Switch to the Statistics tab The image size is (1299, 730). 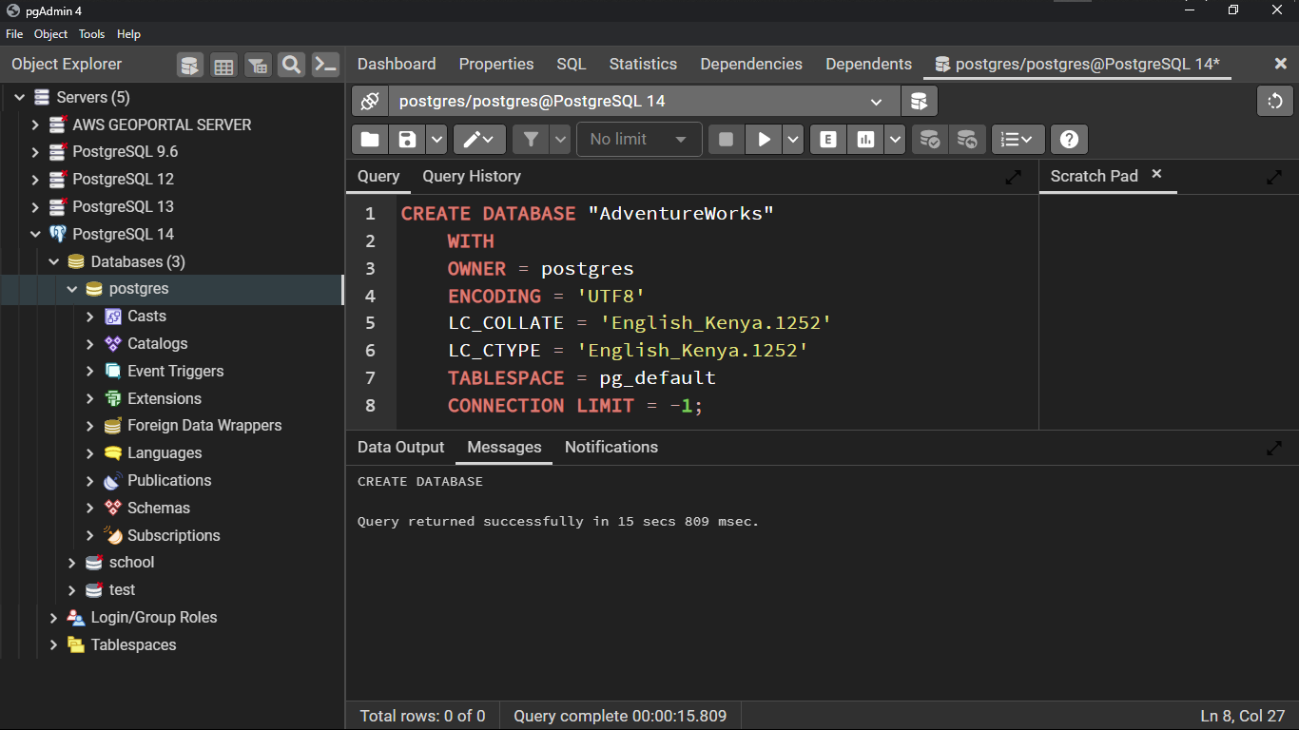(643, 64)
